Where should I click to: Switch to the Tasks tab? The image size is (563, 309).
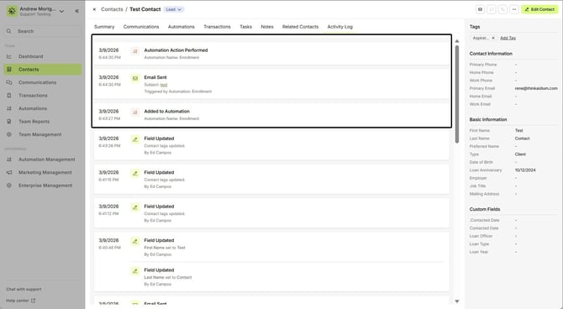245,27
